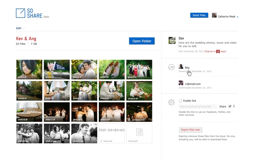Click the Facebook share icon
The height and width of the screenshot is (162, 254).
234,106
